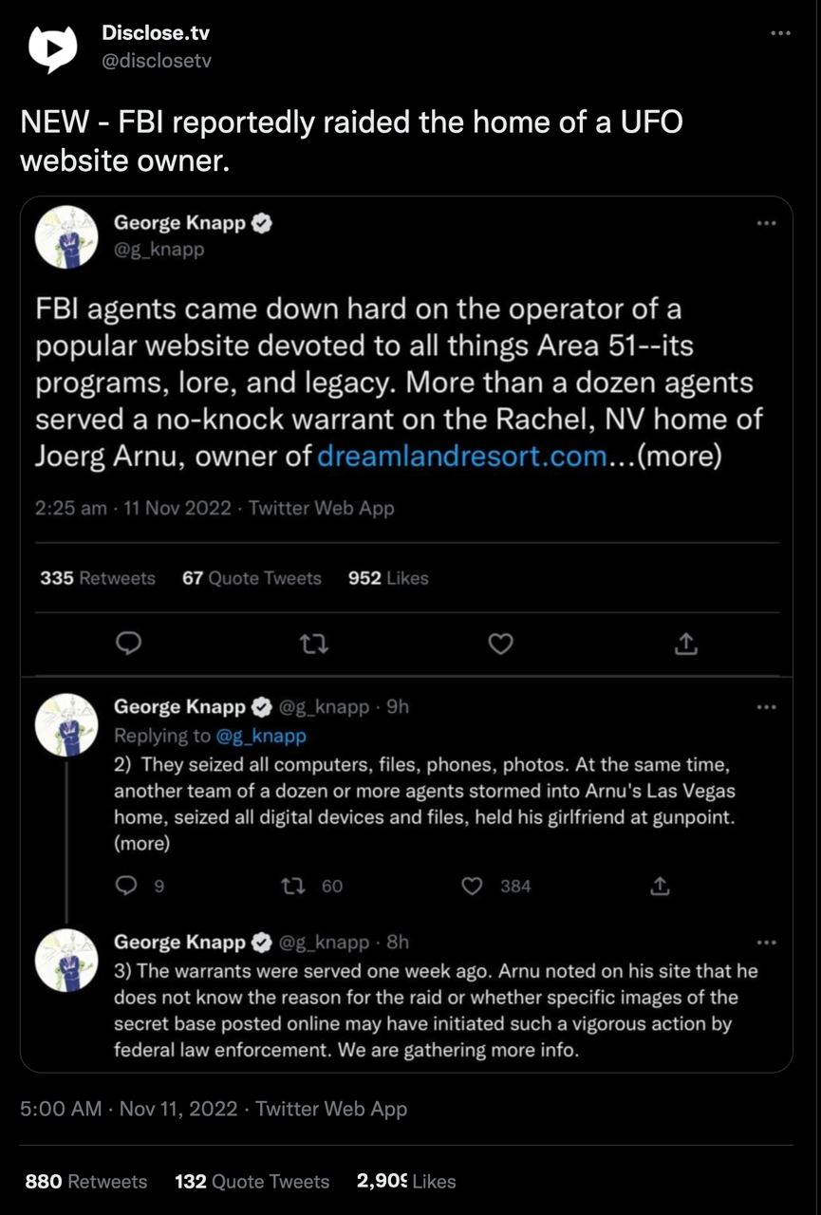Screen dimensions: 821x1215
Task: Like the quoted George Knapp tweet
Action: 500,644
